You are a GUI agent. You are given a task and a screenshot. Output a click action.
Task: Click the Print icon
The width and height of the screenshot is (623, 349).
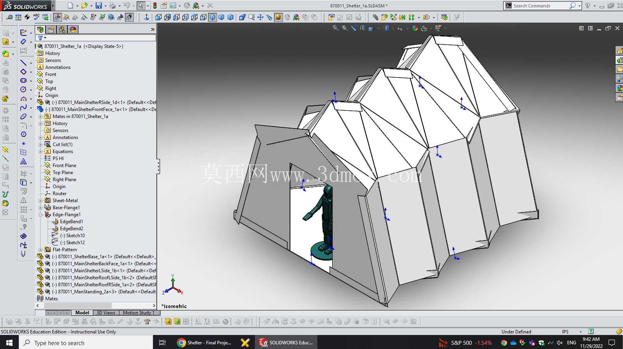coord(112,5)
